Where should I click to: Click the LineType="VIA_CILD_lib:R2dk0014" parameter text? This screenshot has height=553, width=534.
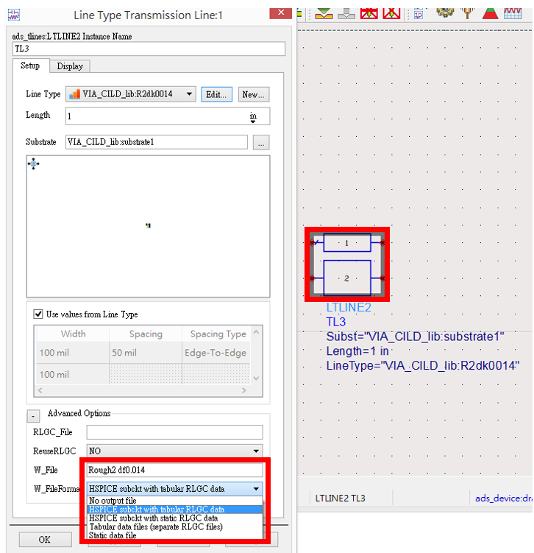click(x=423, y=366)
